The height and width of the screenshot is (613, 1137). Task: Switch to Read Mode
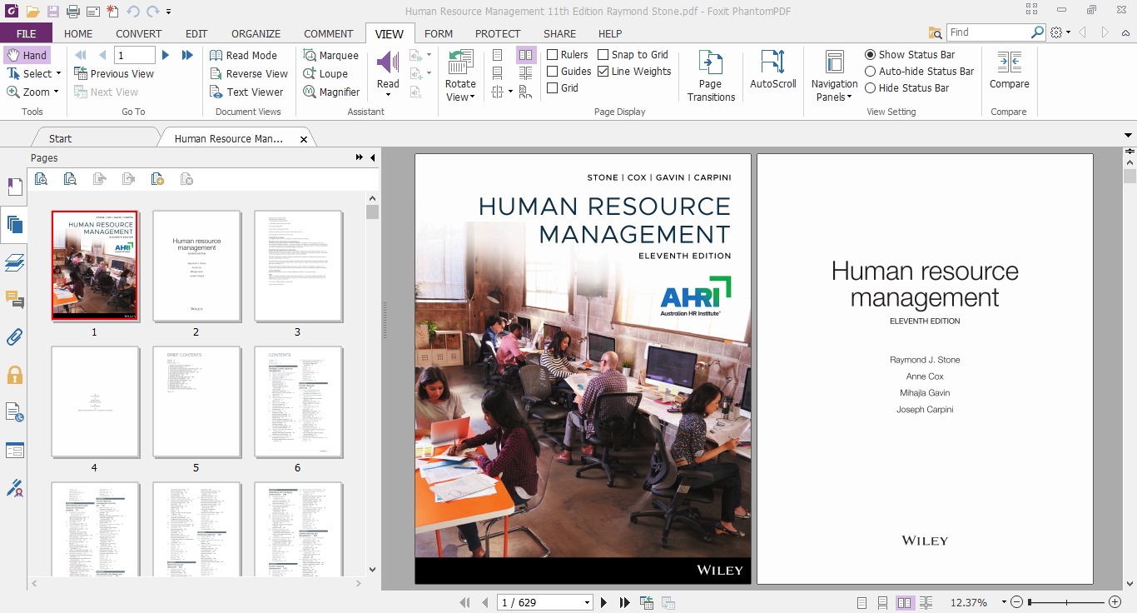click(243, 55)
